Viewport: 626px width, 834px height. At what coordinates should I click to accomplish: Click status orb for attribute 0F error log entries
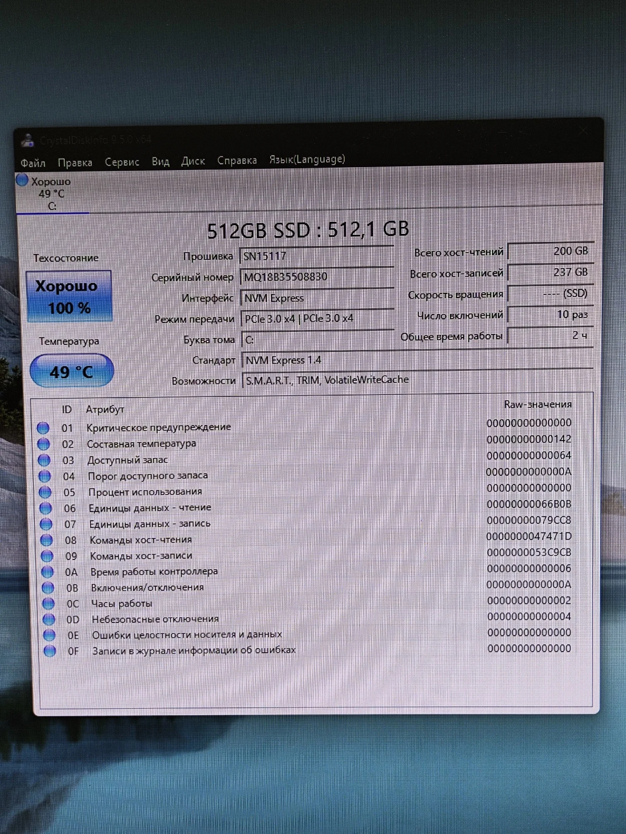point(50,651)
